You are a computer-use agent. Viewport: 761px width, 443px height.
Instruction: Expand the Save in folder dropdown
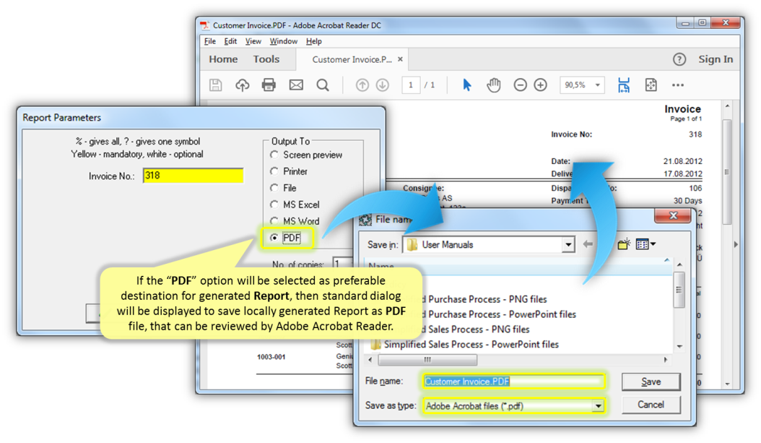568,245
